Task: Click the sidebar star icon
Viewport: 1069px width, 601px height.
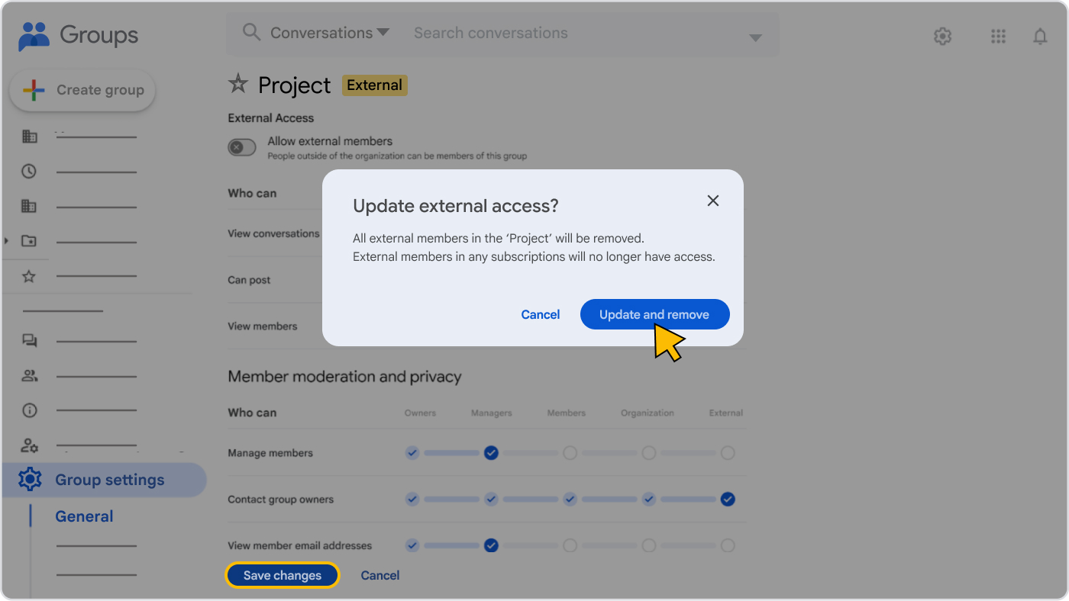Action: 29,276
